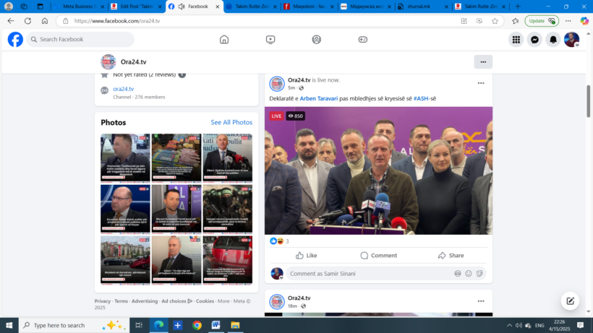Open the Terms footer link
This screenshot has height=333, width=593.
(x=121, y=301)
